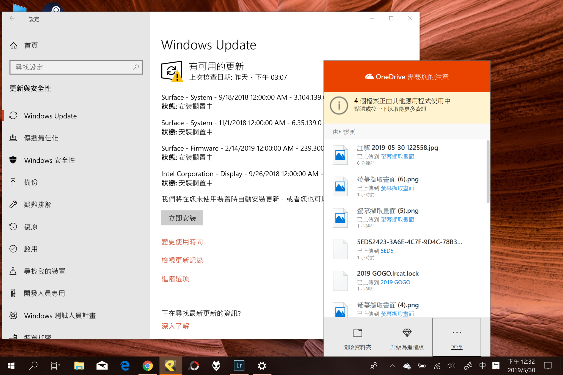Open 進階選項 link
This screenshot has height=375, width=563.
(175, 279)
